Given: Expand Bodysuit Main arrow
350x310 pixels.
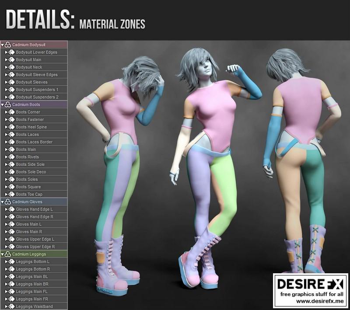Looking at the screenshot, I should (x=6, y=60).
